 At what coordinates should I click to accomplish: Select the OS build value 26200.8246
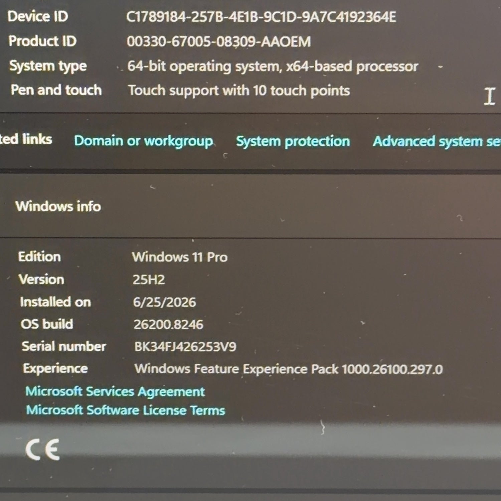(x=168, y=324)
